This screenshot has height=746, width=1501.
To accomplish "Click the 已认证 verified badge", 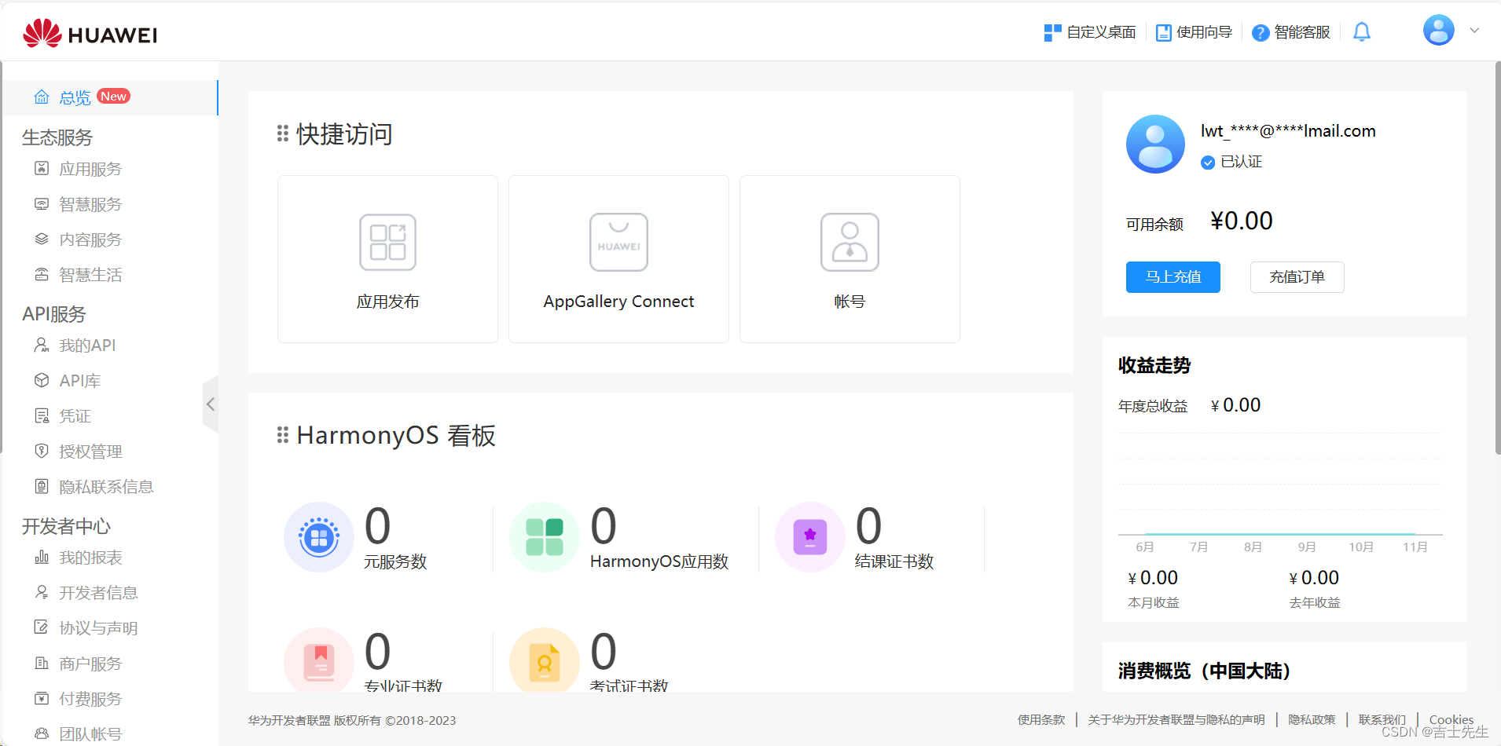I will click(1231, 162).
